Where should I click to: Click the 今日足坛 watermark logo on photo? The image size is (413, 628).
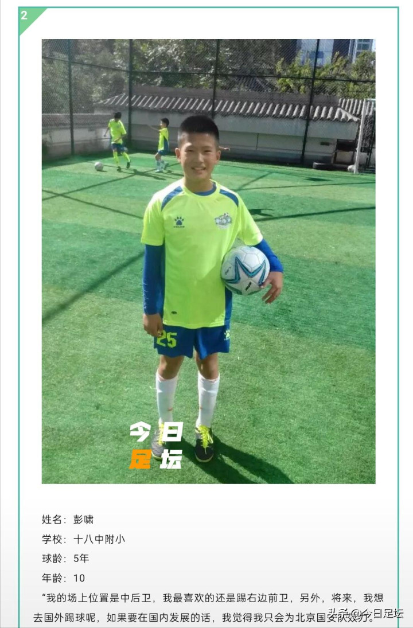[x=156, y=445]
